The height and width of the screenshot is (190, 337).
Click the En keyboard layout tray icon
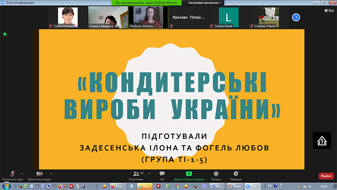[x=299, y=187]
